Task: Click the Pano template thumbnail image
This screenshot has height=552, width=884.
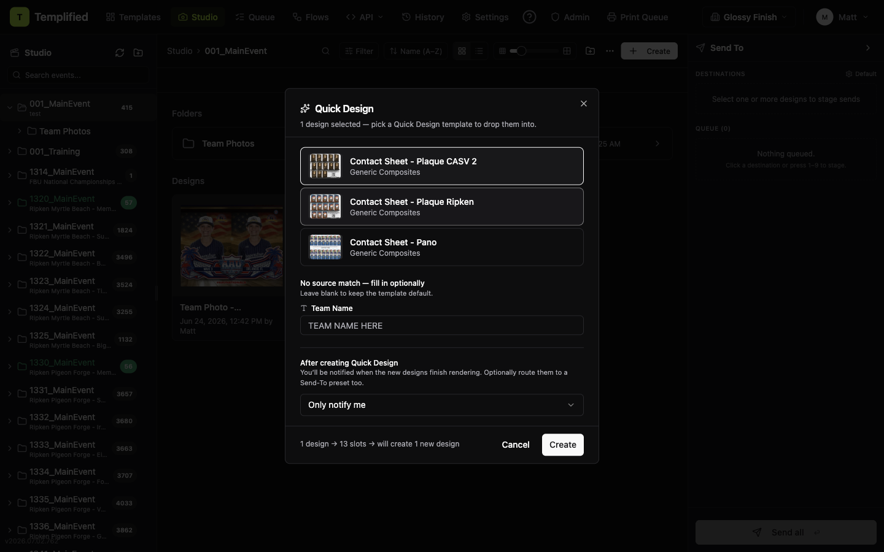Action: [x=325, y=247]
